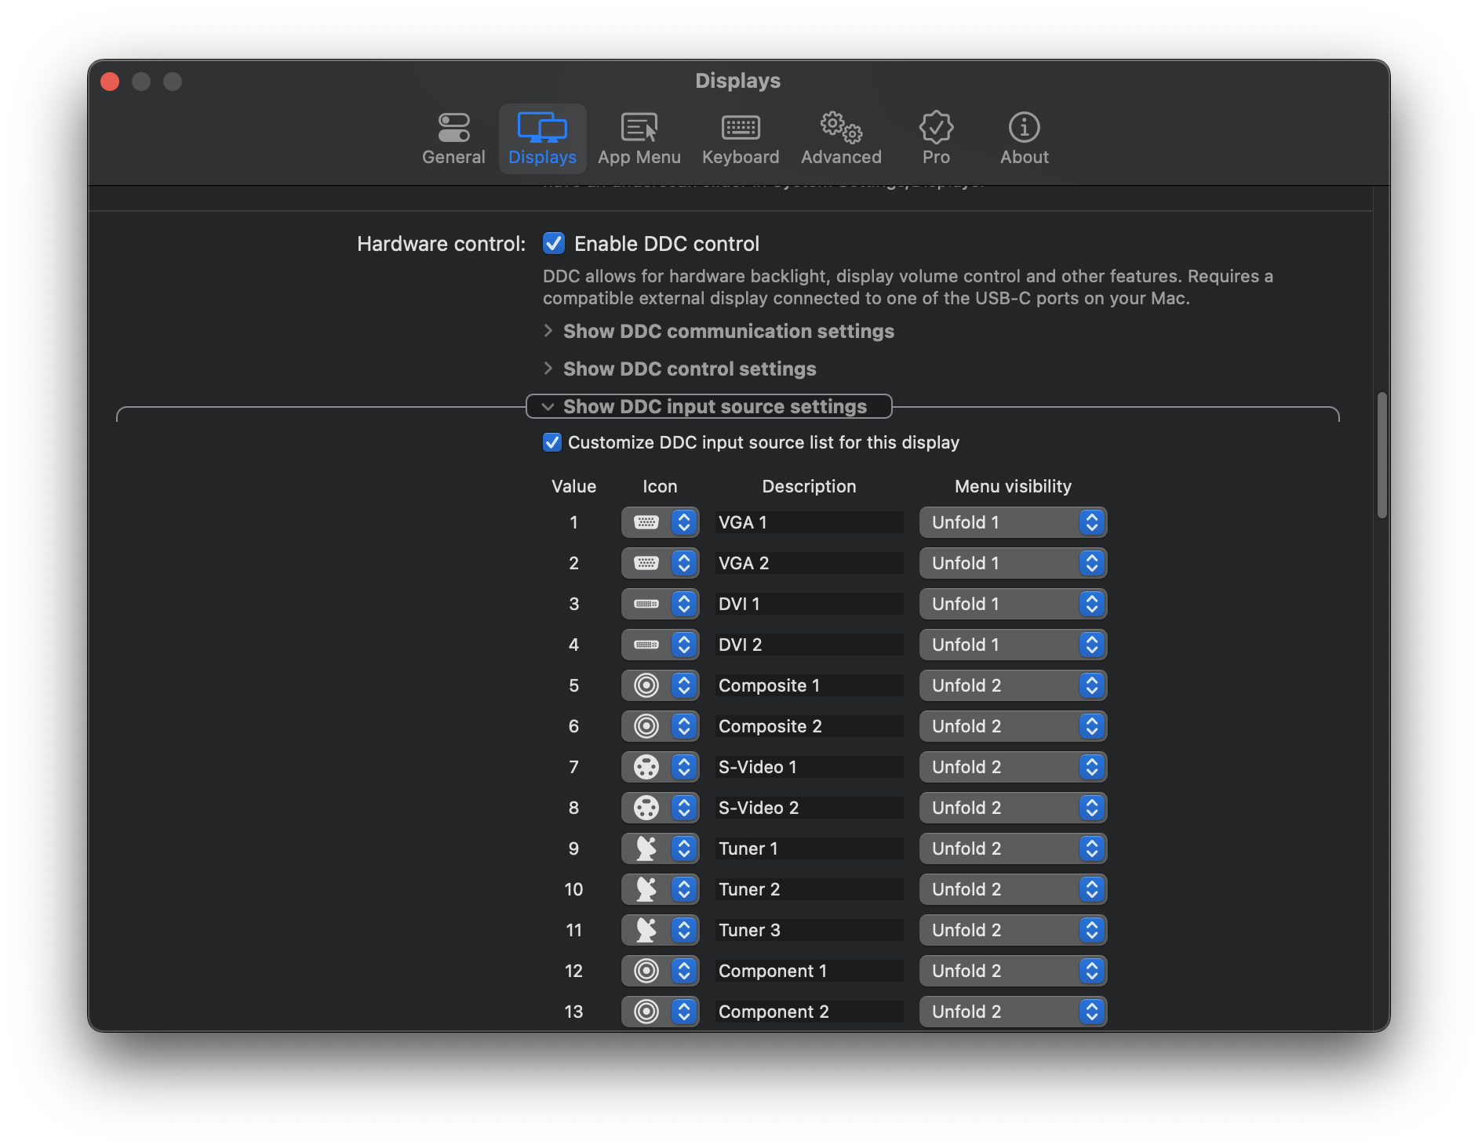Screen dimensions: 1478x1148
Task: Click the Component 2 description box
Action: click(x=809, y=1011)
